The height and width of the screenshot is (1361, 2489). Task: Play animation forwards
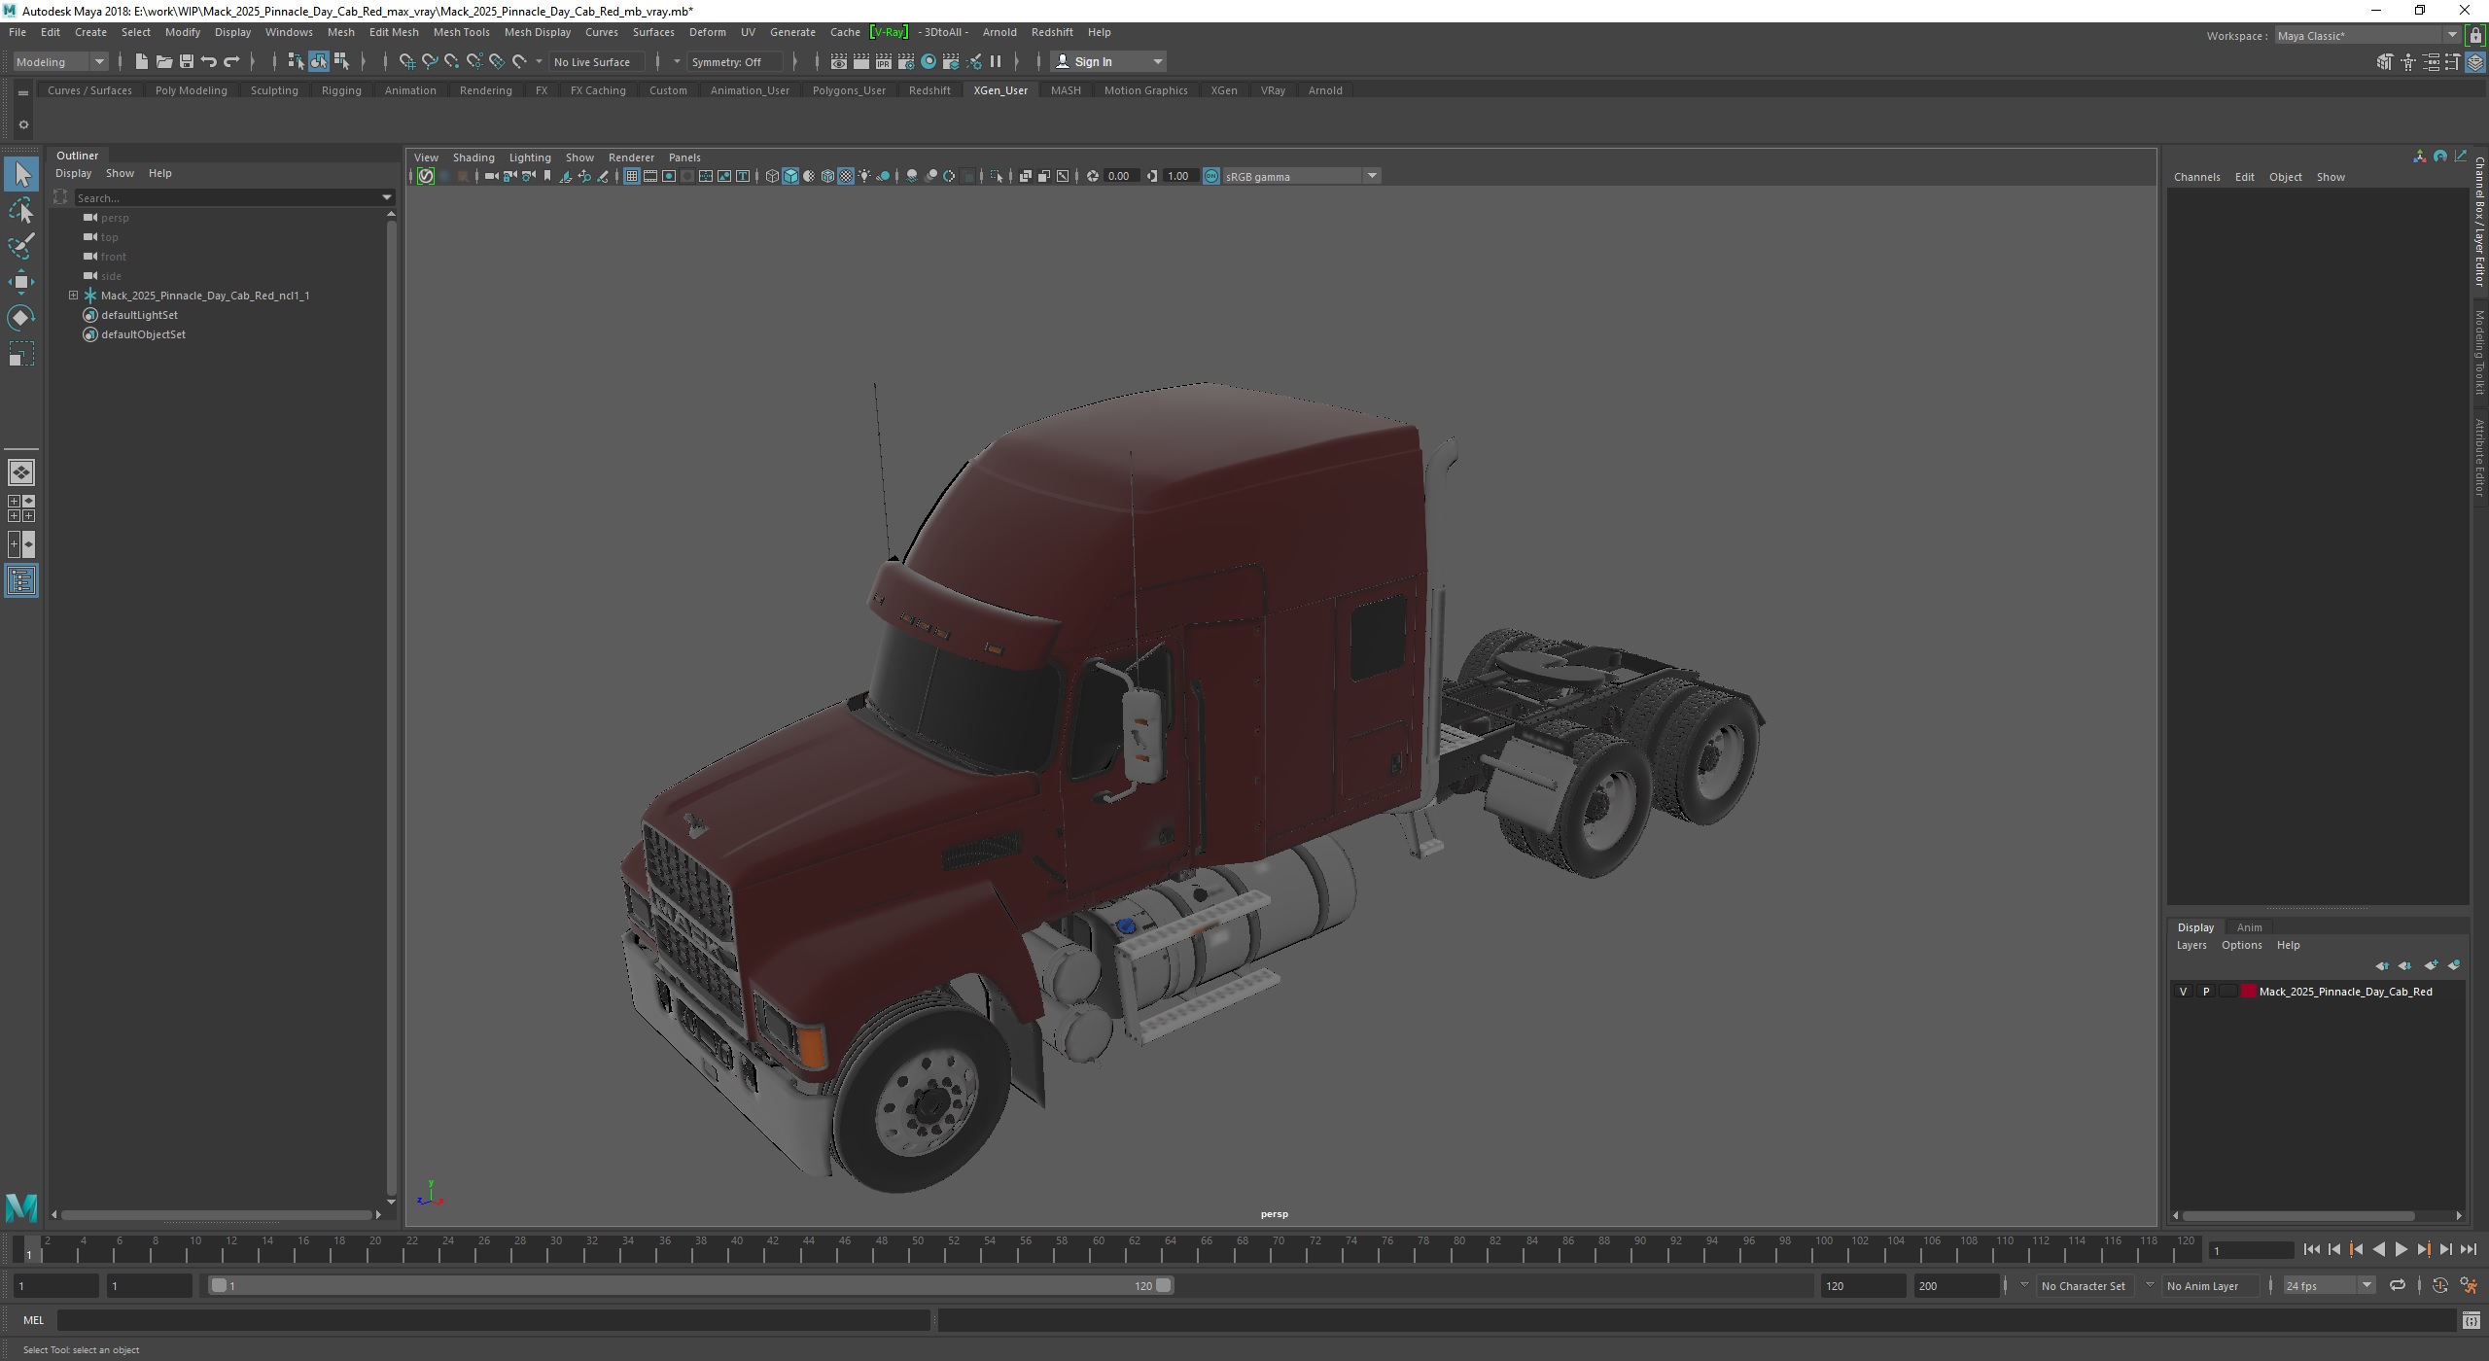tap(2401, 1250)
